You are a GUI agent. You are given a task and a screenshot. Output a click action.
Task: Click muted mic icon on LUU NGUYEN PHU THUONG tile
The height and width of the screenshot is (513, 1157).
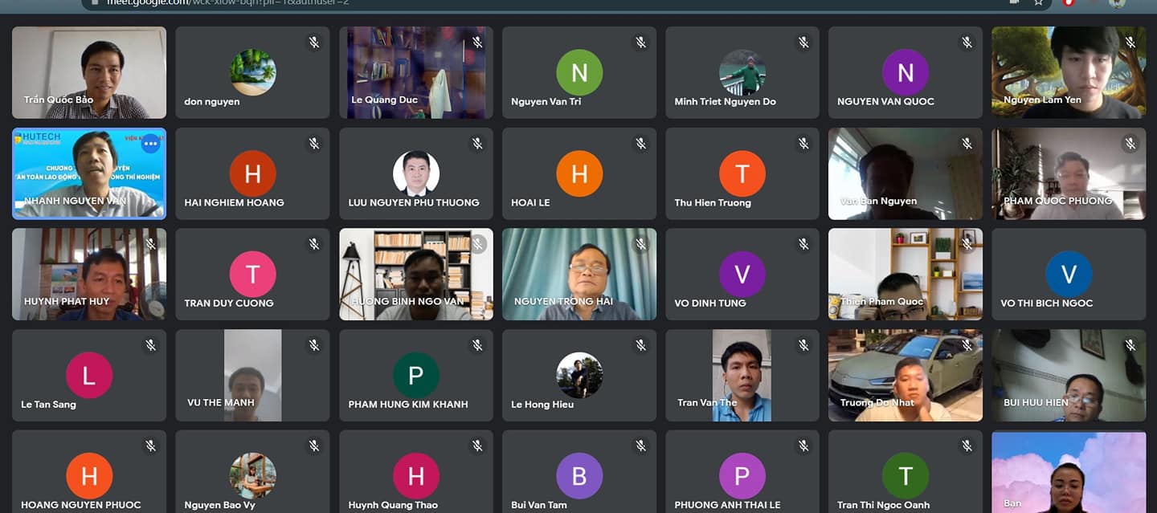[x=477, y=144]
